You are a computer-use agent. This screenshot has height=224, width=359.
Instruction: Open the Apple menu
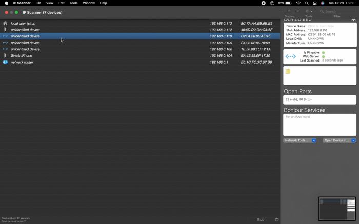pos(6,3)
